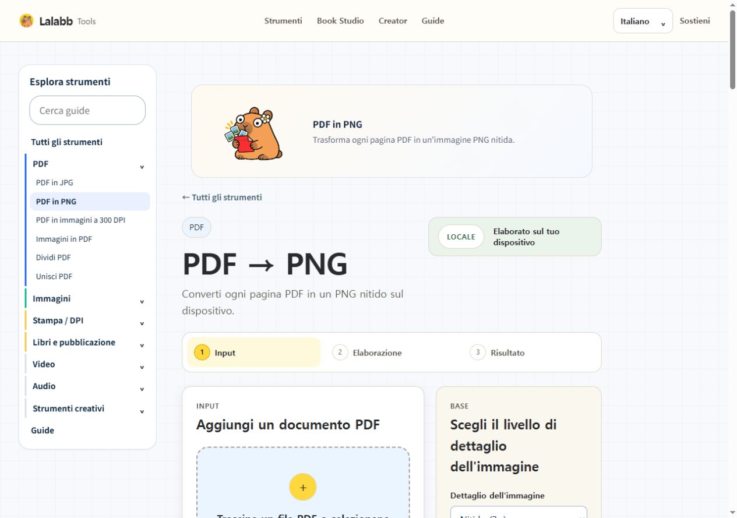Open the Guide item in the top navigation
Image resolution: width=737 pixels, height=518 pixels.
coord(433,21)
